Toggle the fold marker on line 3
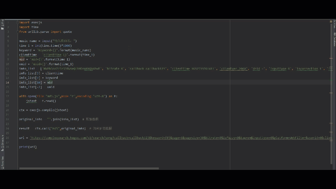336x189 pixels. pyautogui.click(x=18, y=32)
